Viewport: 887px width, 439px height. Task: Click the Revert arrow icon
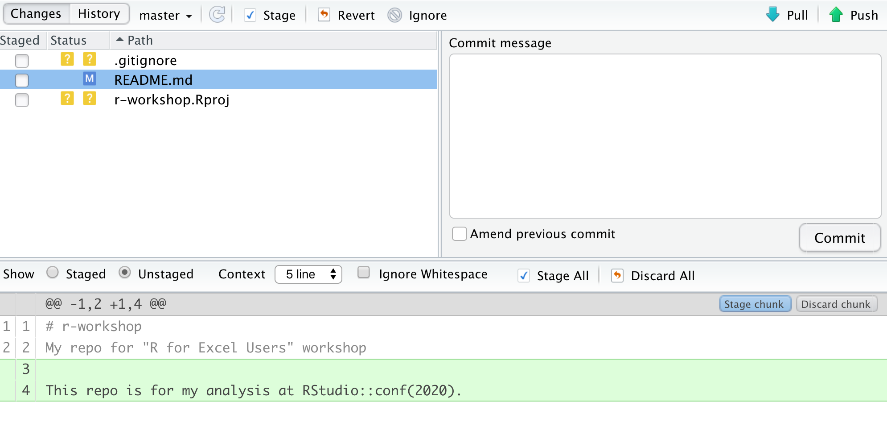[324, 15]
